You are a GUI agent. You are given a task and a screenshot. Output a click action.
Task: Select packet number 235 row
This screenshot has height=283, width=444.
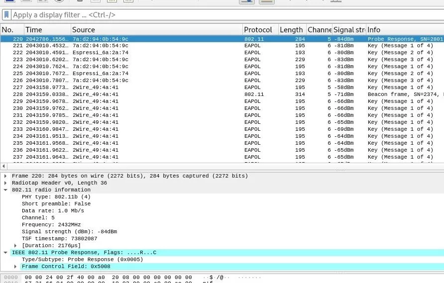pyautogui.click(x=222, y=143)
